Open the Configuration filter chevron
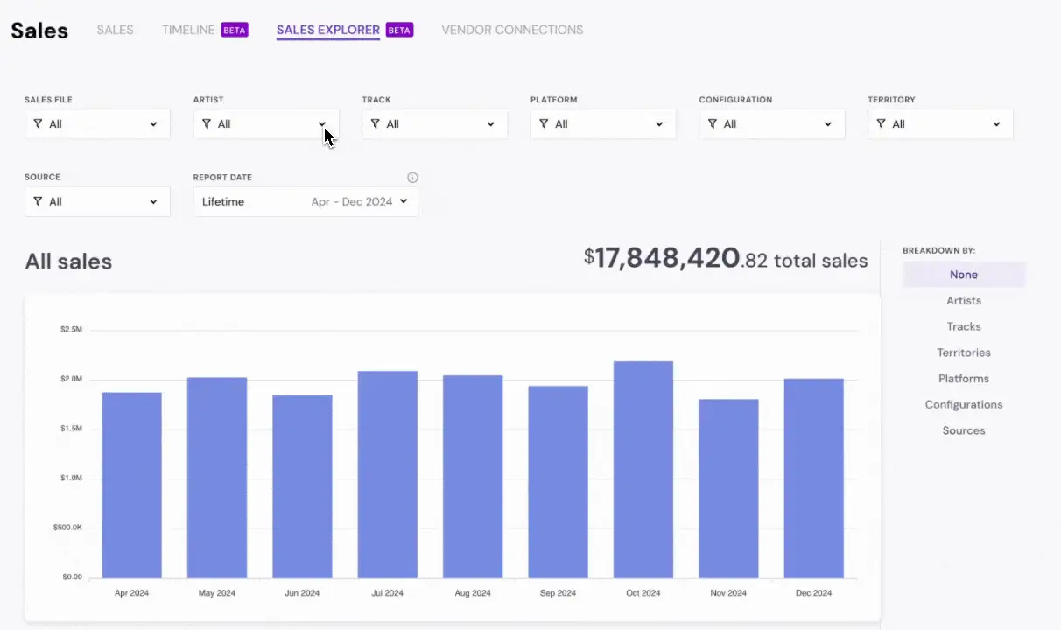The image size is (1061, 630). coord(828,124)
